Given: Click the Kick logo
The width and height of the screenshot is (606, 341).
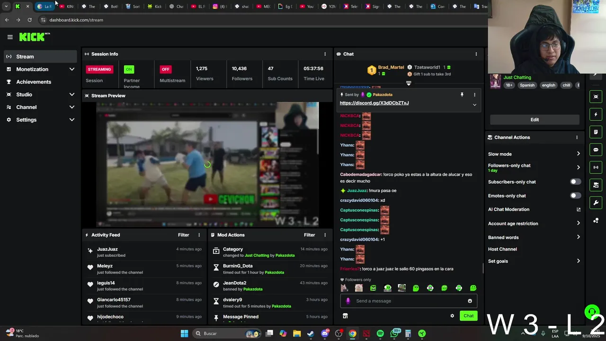Looking at the screenshot, I should tap(35, 37).
